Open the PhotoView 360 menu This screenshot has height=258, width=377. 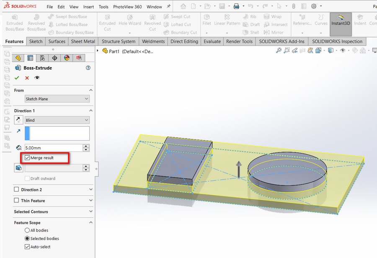pos(127,7)
